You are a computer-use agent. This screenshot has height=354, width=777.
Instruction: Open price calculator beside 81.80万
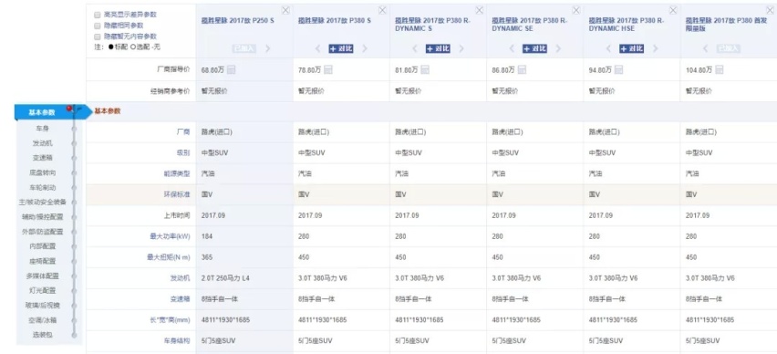[x=425, y=70]
